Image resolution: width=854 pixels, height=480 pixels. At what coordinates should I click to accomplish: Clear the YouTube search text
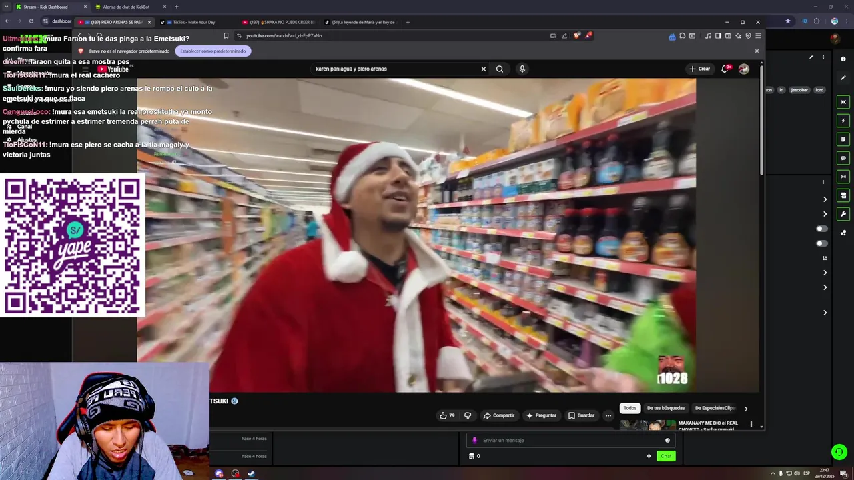point(484,69)
